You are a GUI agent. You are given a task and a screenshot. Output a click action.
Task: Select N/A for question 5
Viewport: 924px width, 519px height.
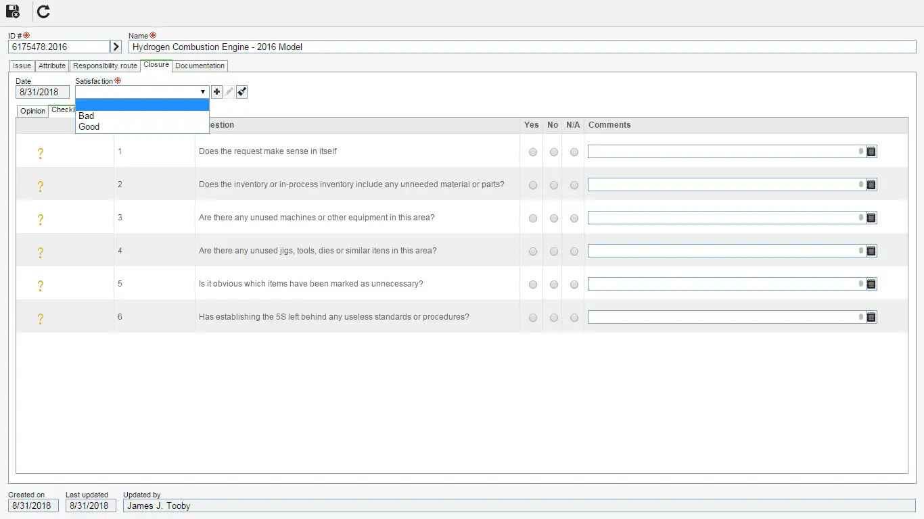[x=574, y=285]
